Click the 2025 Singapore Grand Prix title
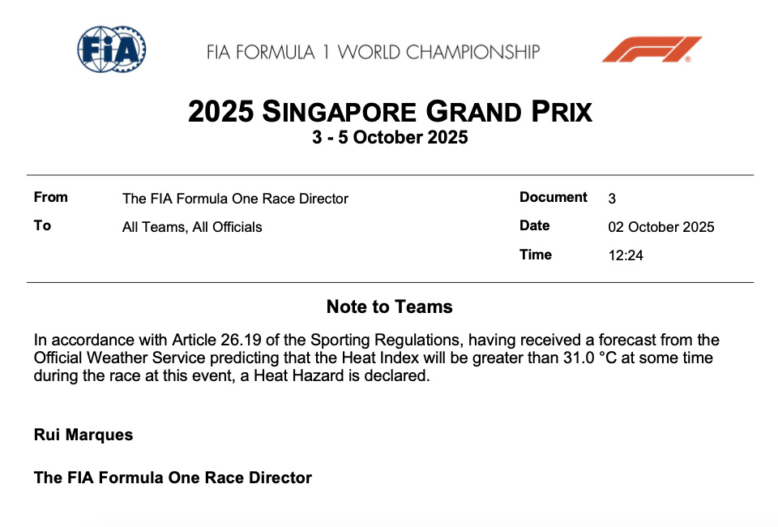The height and width of the screenshot is (527, 778). click(x=390, y=111)
